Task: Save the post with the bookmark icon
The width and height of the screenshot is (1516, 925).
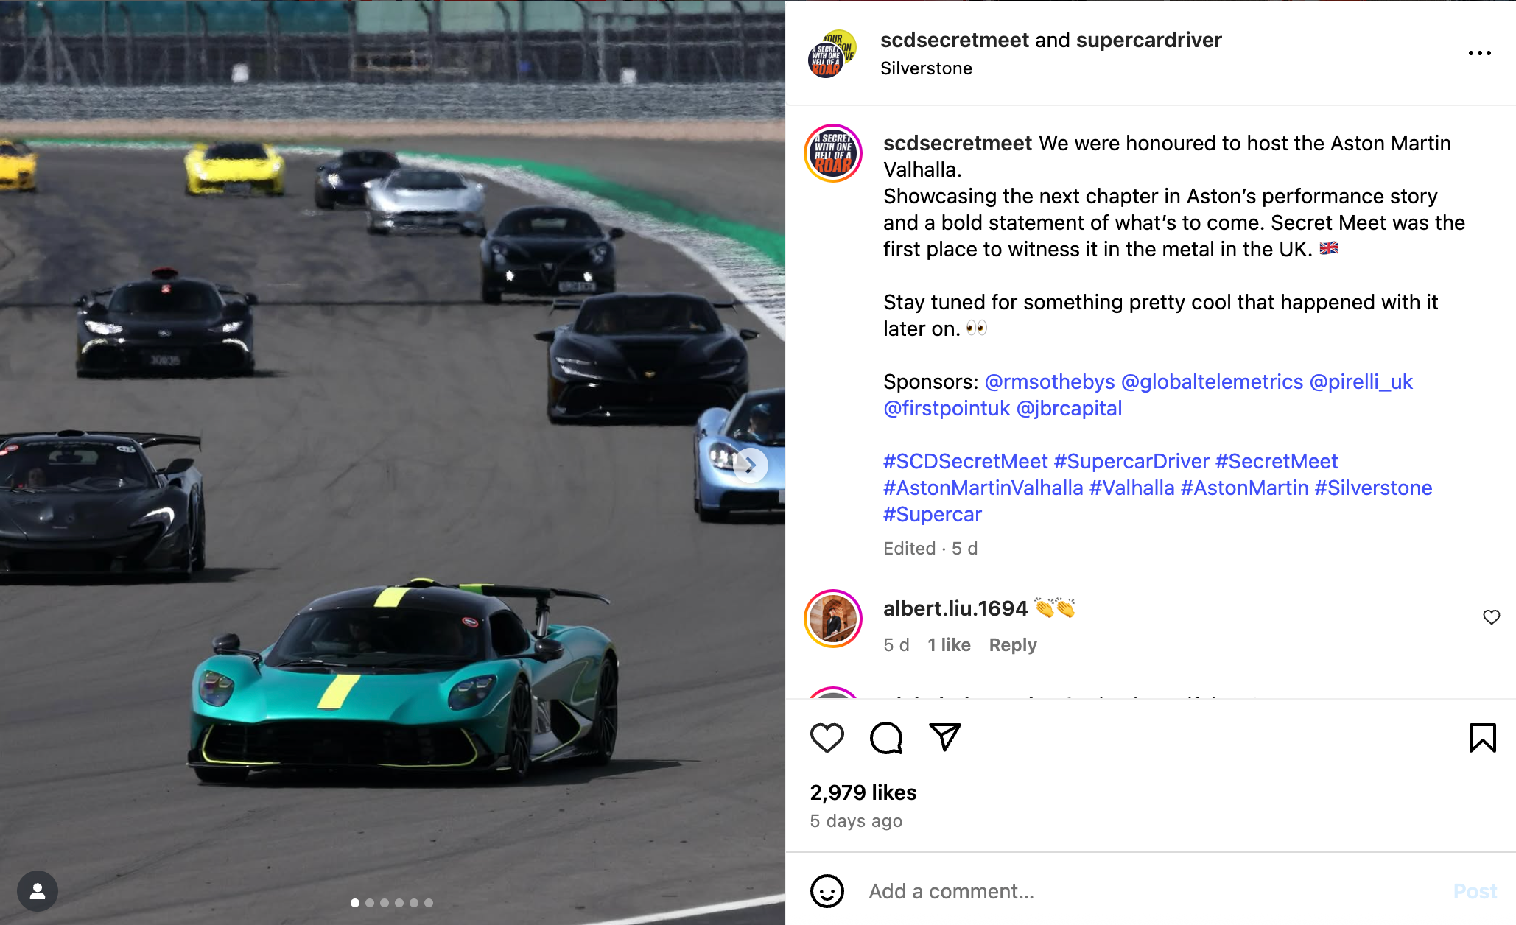Action: (x=1482, y=738)
